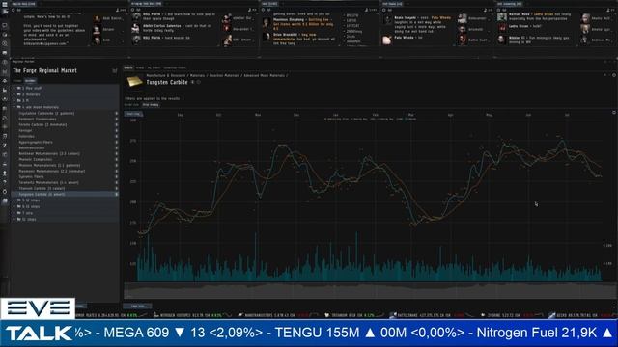Image resolution: width=618 pixels, height=347 pixels.
Task: Expand the '5 t2 ships' quickbar folder
Action: 14,200
